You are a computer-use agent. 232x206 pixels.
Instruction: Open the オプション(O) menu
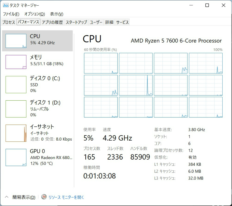tap(34, 14)
